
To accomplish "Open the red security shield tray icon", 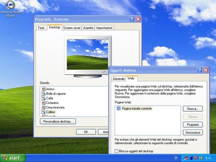I will point(196,158).
